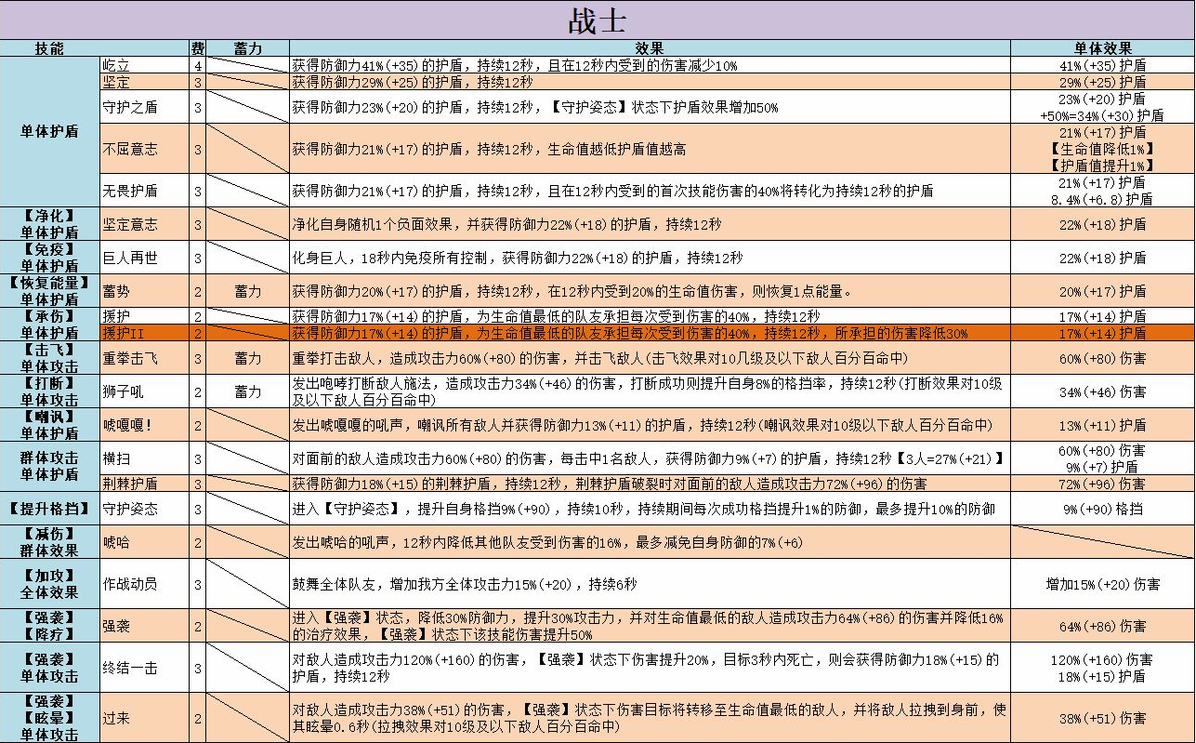Click the 【减伤】群体效果 category cell
Image resolution: width=1196 pixels, height=743 pixels.
coord(49,542)
